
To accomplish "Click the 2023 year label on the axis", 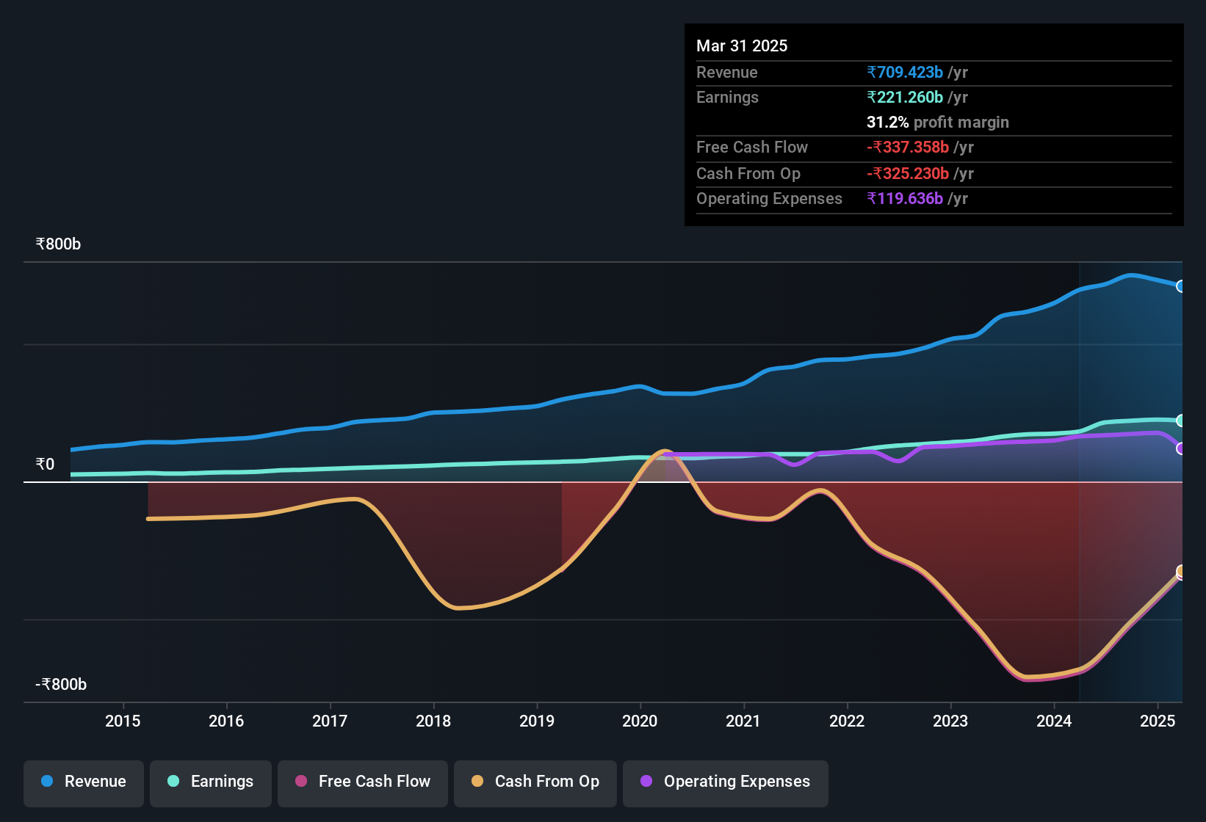I will (x=950, y=721).
